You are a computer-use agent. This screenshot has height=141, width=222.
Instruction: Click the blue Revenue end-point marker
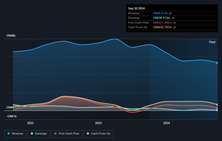217,63
